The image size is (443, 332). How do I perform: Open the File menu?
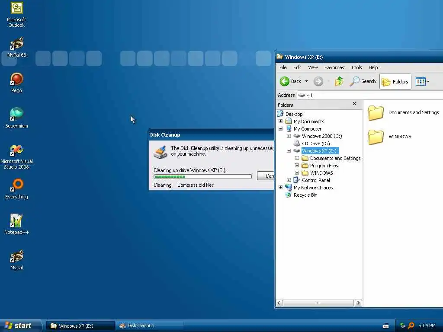[x=283, y=67]
